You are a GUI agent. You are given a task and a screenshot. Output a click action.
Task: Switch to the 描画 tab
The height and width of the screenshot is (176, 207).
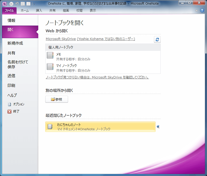point(66,11)
